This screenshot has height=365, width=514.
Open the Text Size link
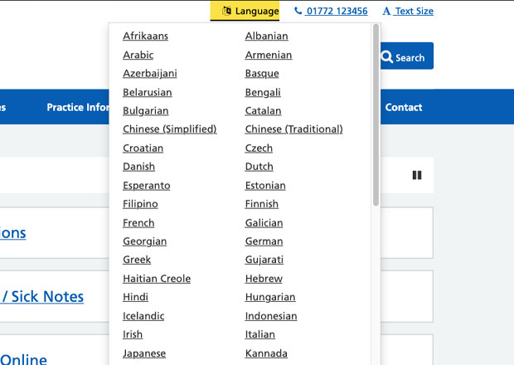click(x=415, y=11)
